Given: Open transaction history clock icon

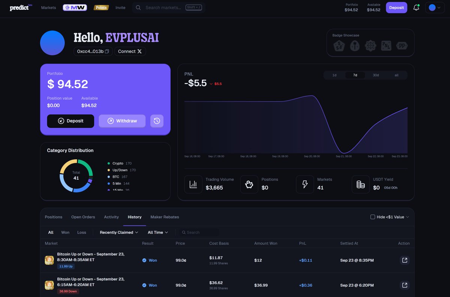Looking at the screenshot, I should [157, 121].
